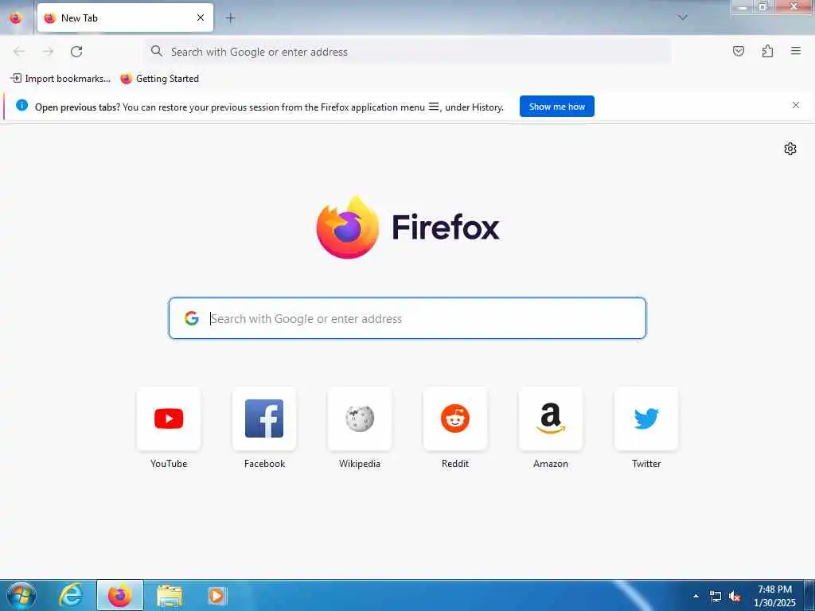Viewport: 815px width, 611px height.
Task: Focus the address bar search field
Action: [x=408, y=52]
